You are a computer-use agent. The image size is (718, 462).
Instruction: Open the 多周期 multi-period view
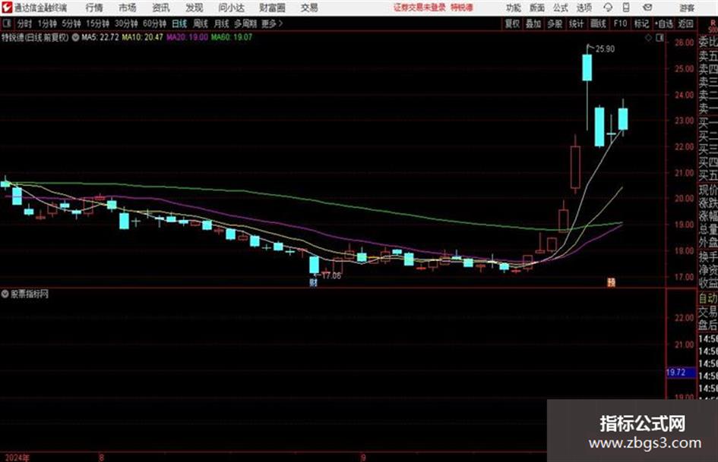point(245,24)
